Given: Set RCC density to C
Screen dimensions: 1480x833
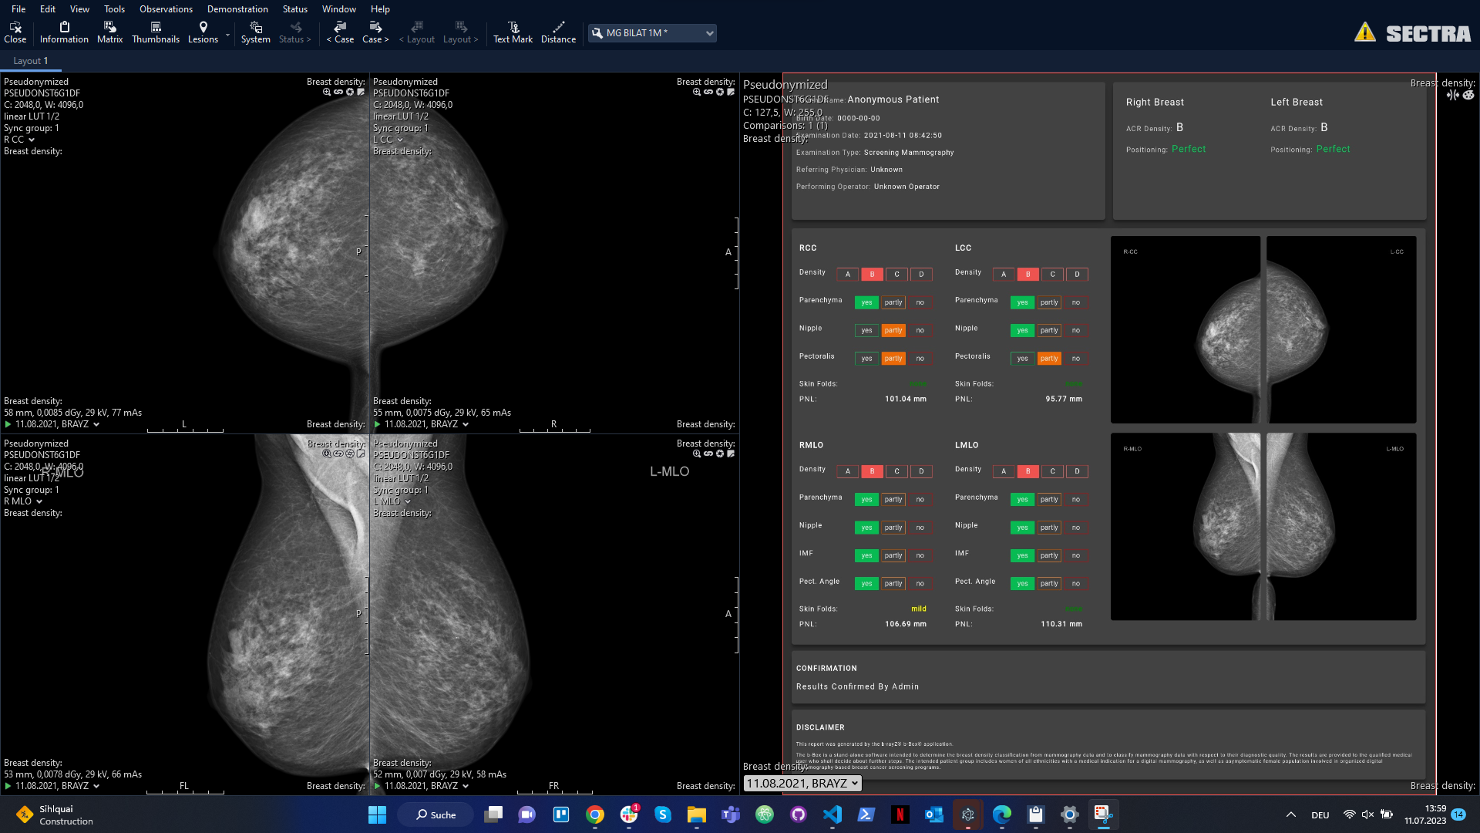Looking at the screenshot, I should (896, 275).
